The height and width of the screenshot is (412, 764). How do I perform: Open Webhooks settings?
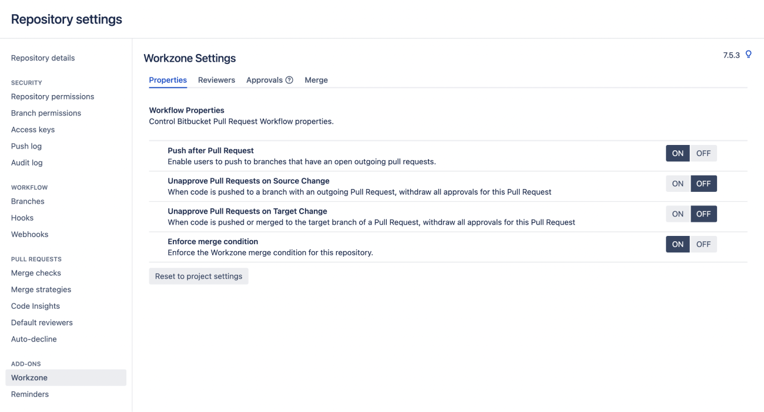(x=29, y=234)
